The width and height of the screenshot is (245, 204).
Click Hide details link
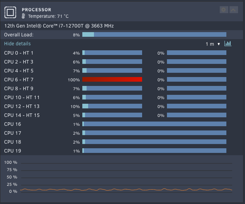[x=17, y=44]
